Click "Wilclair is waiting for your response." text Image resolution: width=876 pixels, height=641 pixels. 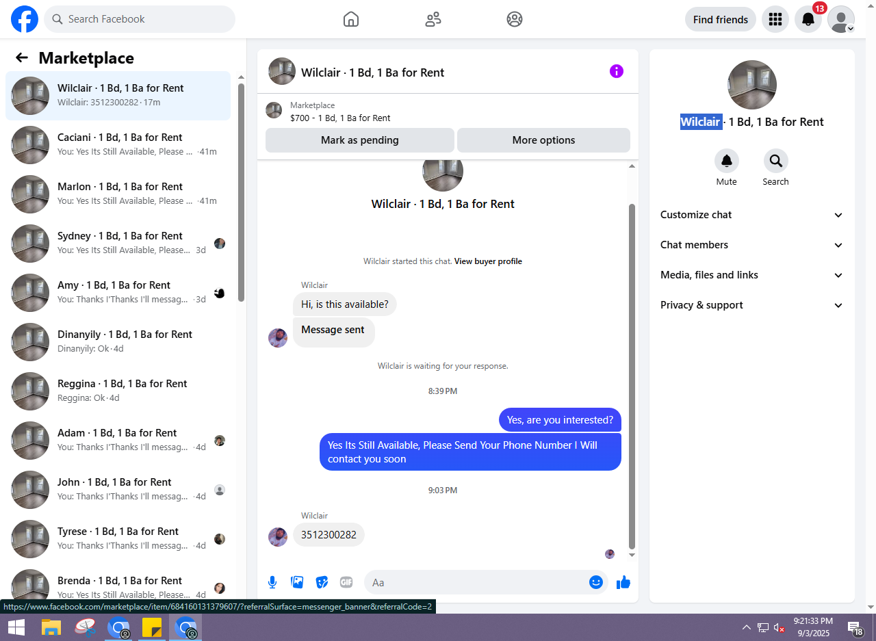(x=443, y=366)
